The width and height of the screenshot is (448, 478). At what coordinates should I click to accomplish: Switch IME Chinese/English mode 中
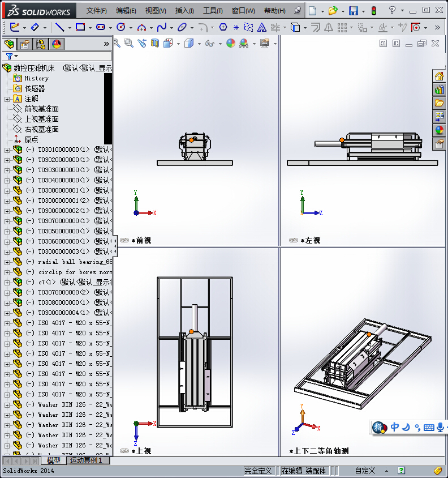click(395, 427)
